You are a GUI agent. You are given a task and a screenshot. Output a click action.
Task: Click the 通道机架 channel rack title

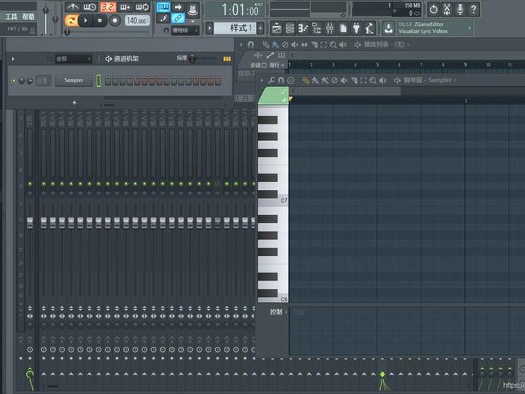[126, 59]
